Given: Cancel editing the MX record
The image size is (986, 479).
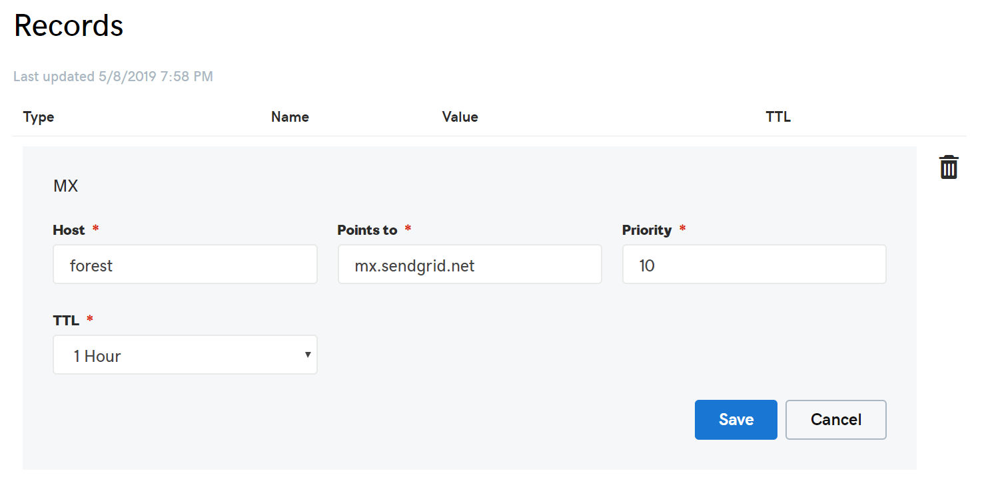Looking at the screenshot, I should [835, 419].
